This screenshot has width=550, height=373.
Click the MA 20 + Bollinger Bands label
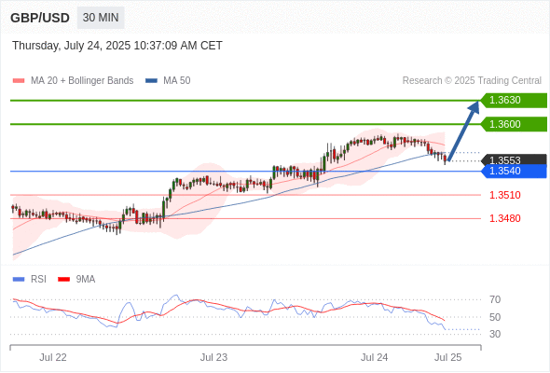point(82,81)
